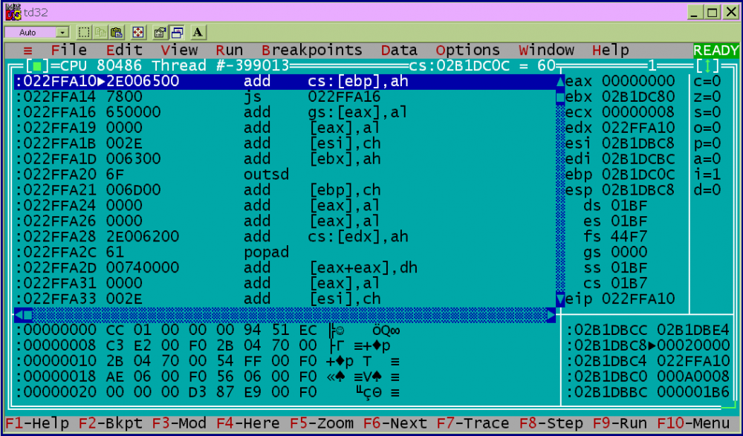Select the popad instruction line

coord(266,253)
